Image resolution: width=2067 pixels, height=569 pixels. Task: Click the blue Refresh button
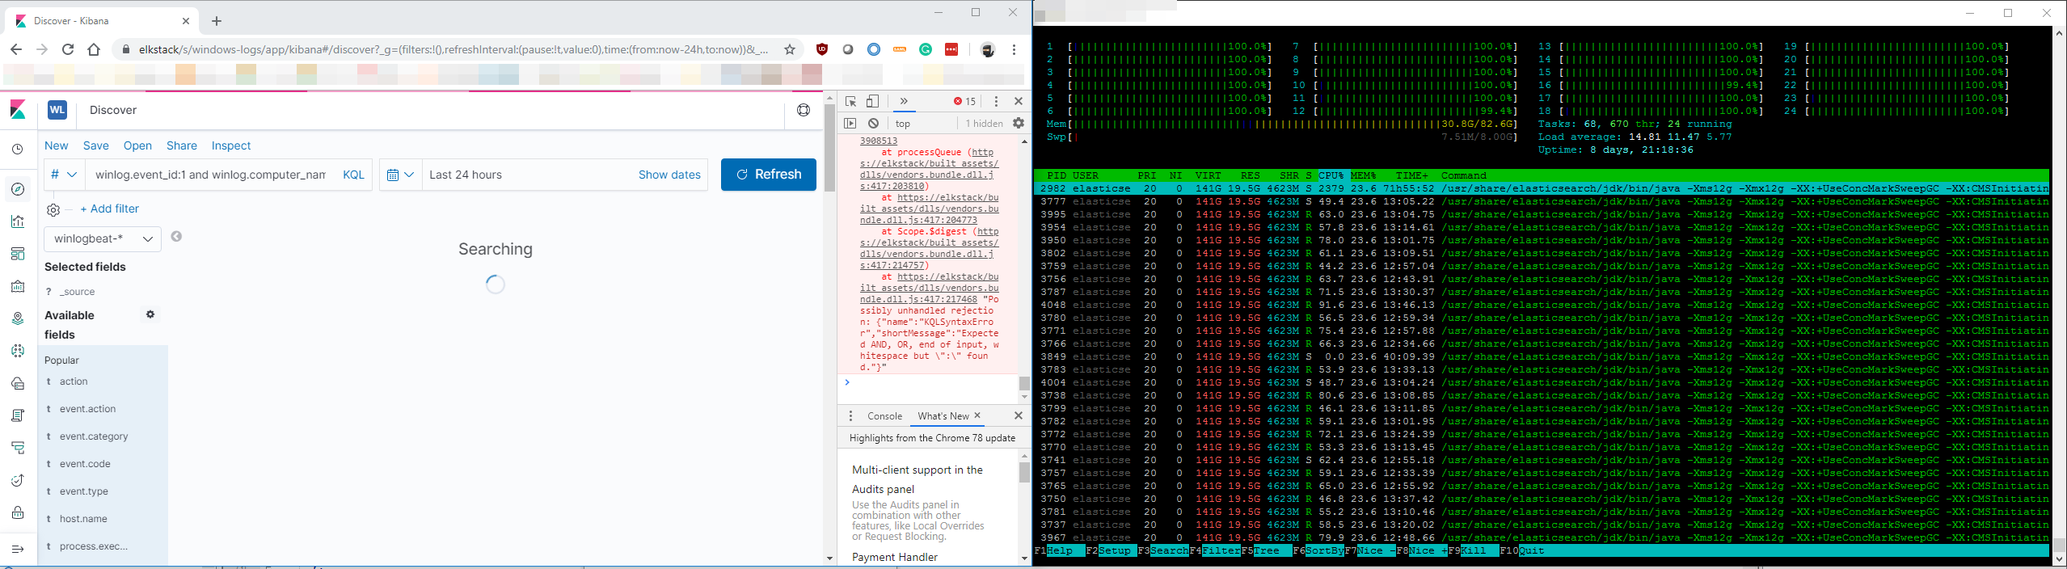pyautogui.click(x=768, y=175)
